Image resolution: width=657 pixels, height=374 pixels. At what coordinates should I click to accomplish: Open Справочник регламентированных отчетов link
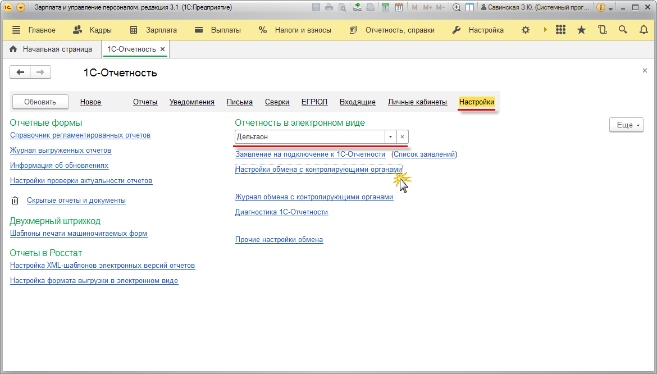[x=80, y=135]
